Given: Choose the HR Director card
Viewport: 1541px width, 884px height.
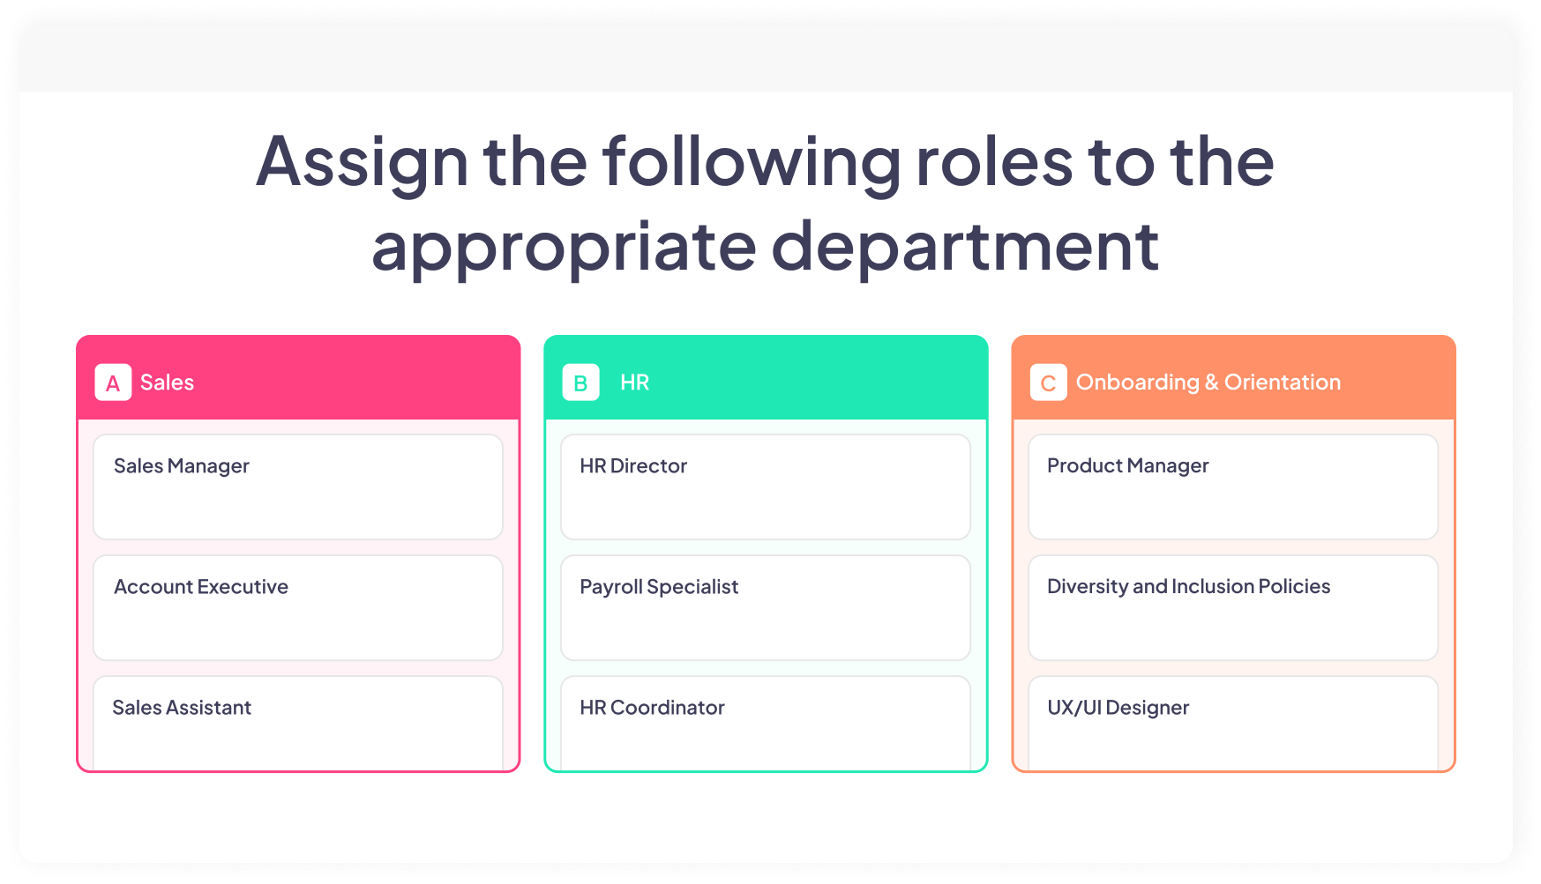Looking at the screenshot, I should (x=766, y=487).
